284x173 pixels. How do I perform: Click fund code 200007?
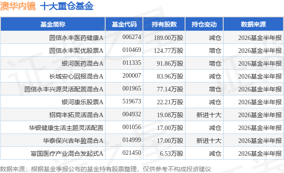132,75
